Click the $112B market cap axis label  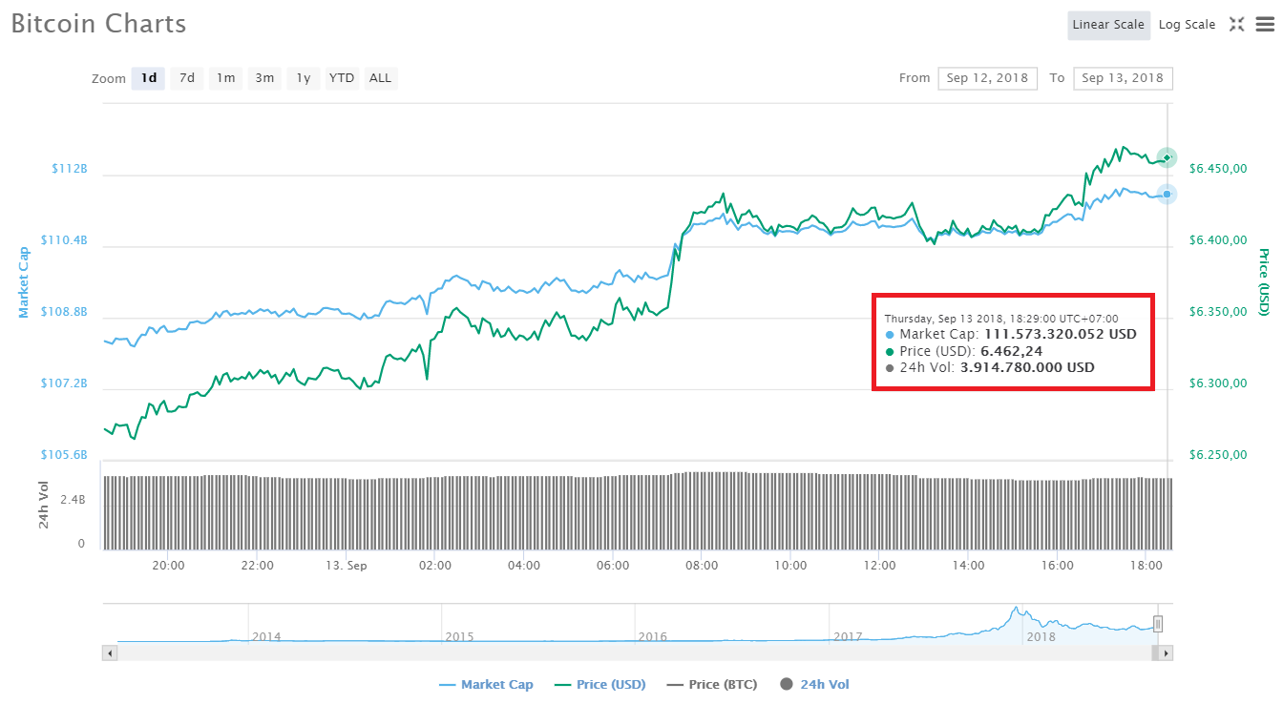(x=70, y=169)
